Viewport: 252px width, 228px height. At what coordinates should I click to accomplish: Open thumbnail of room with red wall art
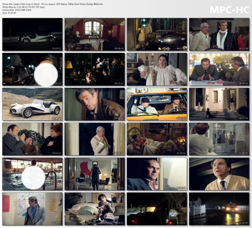point(95,174)
